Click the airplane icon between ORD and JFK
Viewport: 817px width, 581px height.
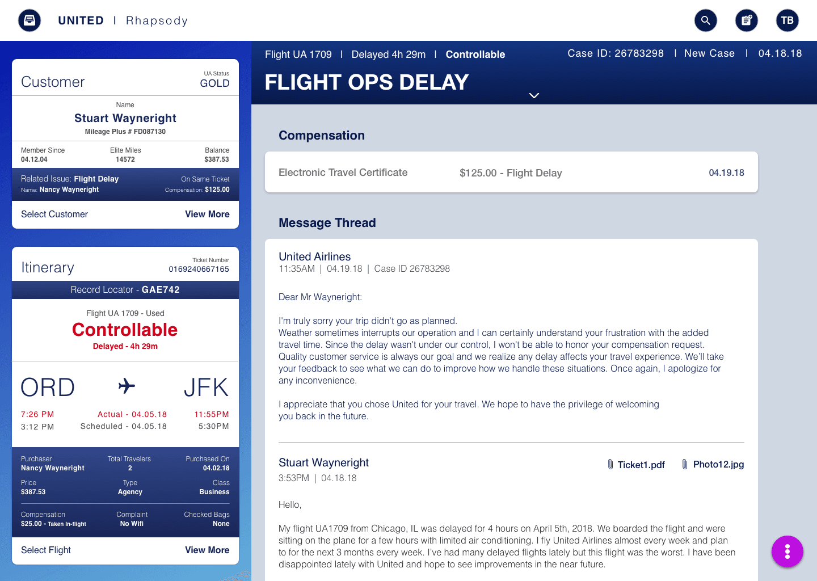click(x=127, y=386)
